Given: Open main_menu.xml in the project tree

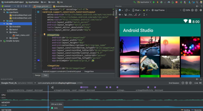Looking at the screenshot, I should click(x=21, y=35).
